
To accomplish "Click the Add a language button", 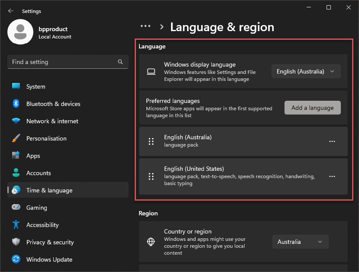I will coord(313,108).
